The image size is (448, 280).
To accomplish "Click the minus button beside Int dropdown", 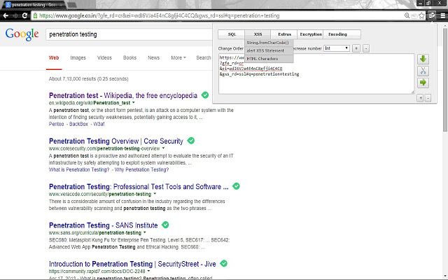I will [366, 48].
